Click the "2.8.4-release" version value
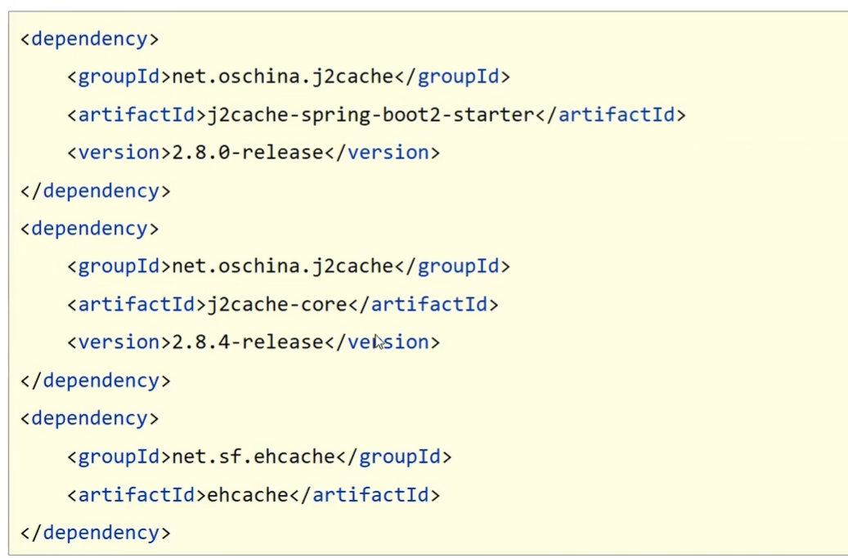 tap(248, 342)
